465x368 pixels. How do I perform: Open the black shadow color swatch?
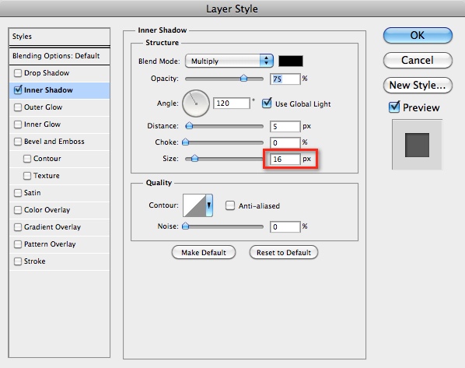tap(291, 61)
